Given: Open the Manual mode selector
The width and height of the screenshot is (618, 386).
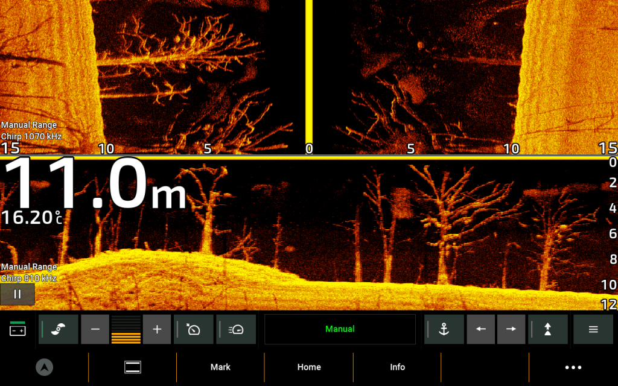Looking at the screenshot, I should coord(340,329).
